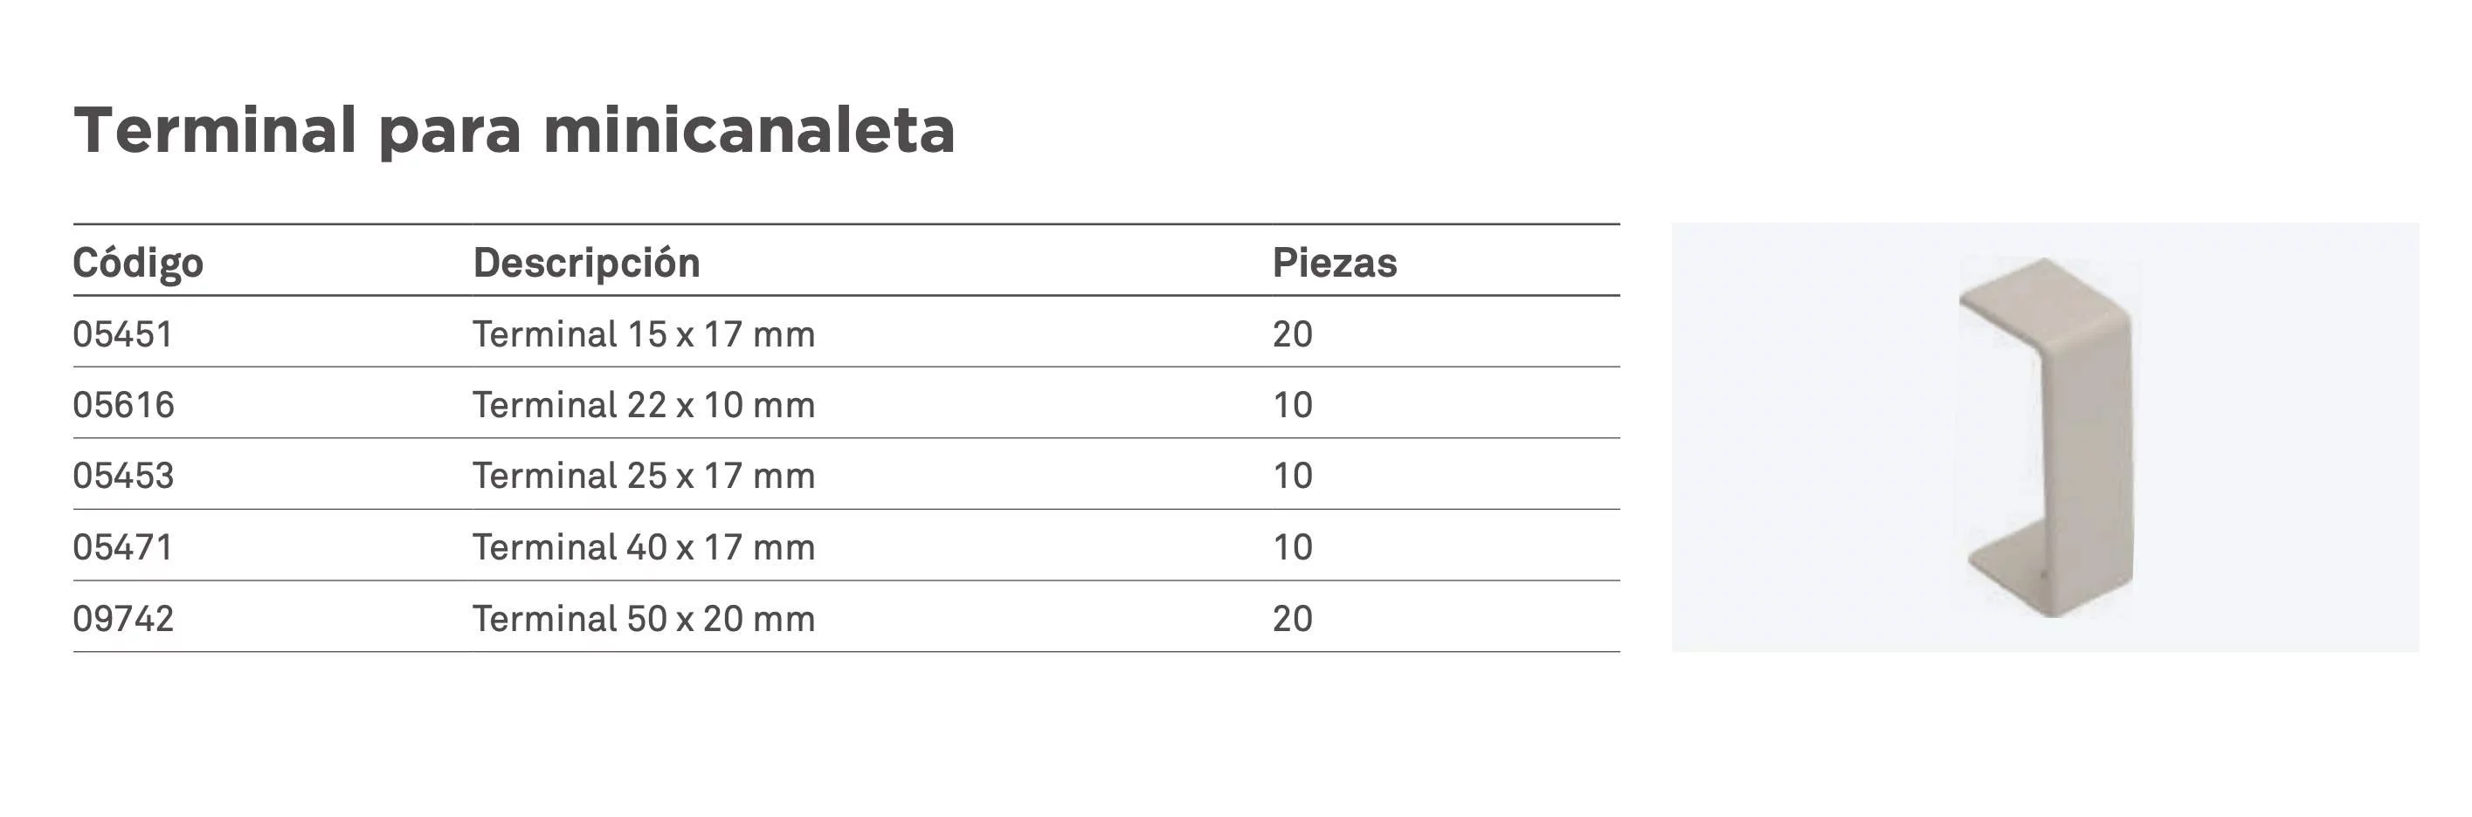Select 'Terminal 22 x 10 mm' description
This screenshot has width=2472, height=817.
pos(643,405)
